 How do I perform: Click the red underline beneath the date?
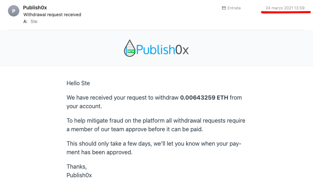point(286,12)
